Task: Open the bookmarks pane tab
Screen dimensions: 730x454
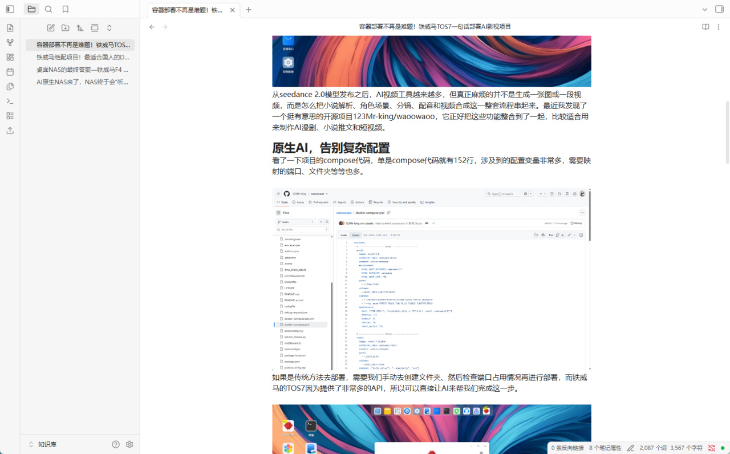Action: click(66, 9)
